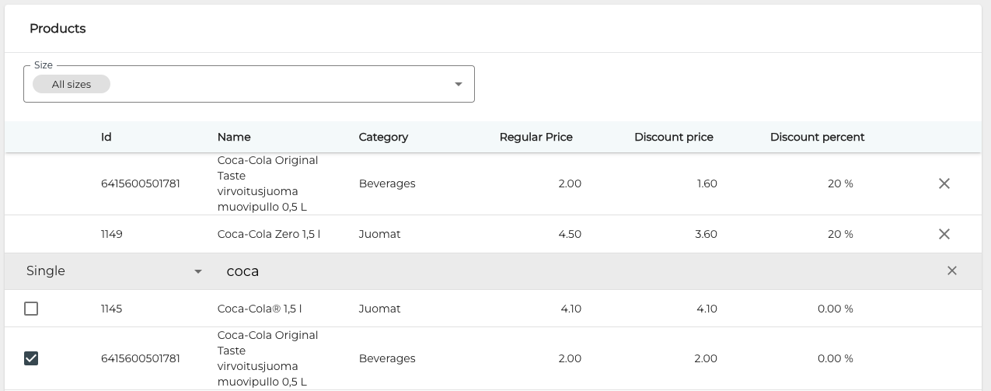Check the box for product 1145
Image resolution: width=991 pixels, height=391 pixels.
(31, 309)
